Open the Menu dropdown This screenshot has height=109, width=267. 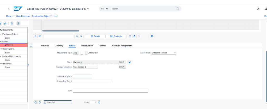(x=10, y=16)
